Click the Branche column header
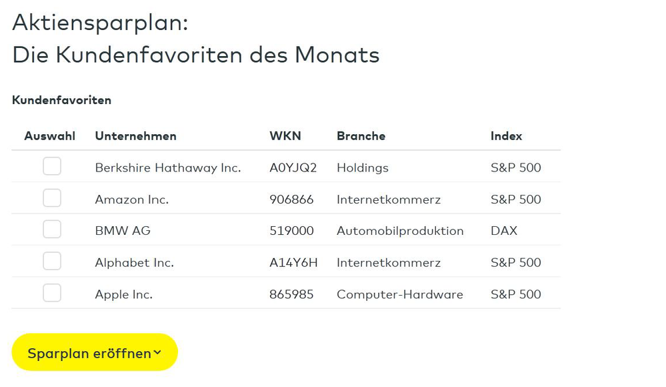 coord(361,135)
